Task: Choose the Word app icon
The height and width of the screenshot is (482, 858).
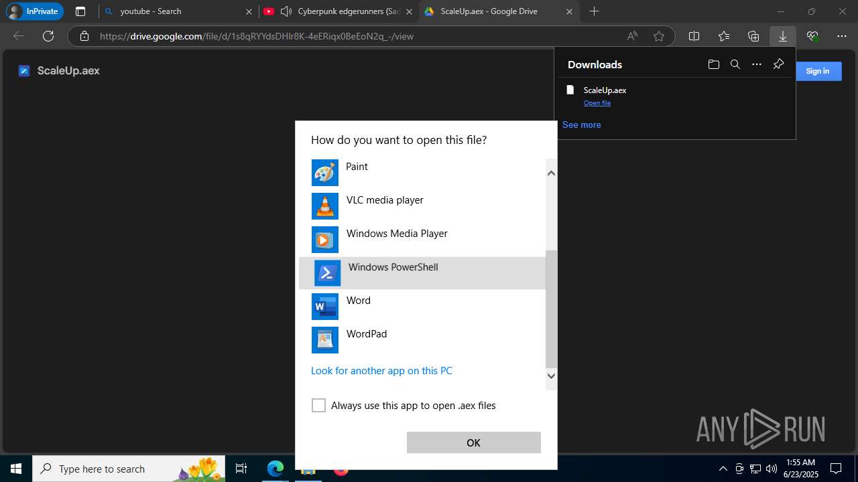Action: [x=325, y=307]
